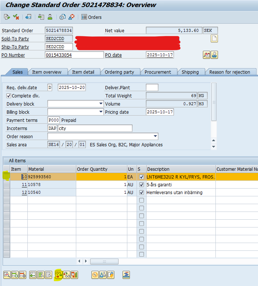Click the schedule lines bar chart icon

click(x=74, y=275)
